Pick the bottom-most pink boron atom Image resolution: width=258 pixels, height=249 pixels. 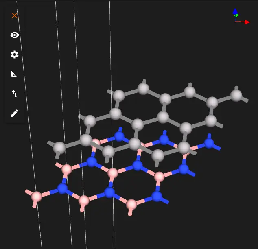131,204
